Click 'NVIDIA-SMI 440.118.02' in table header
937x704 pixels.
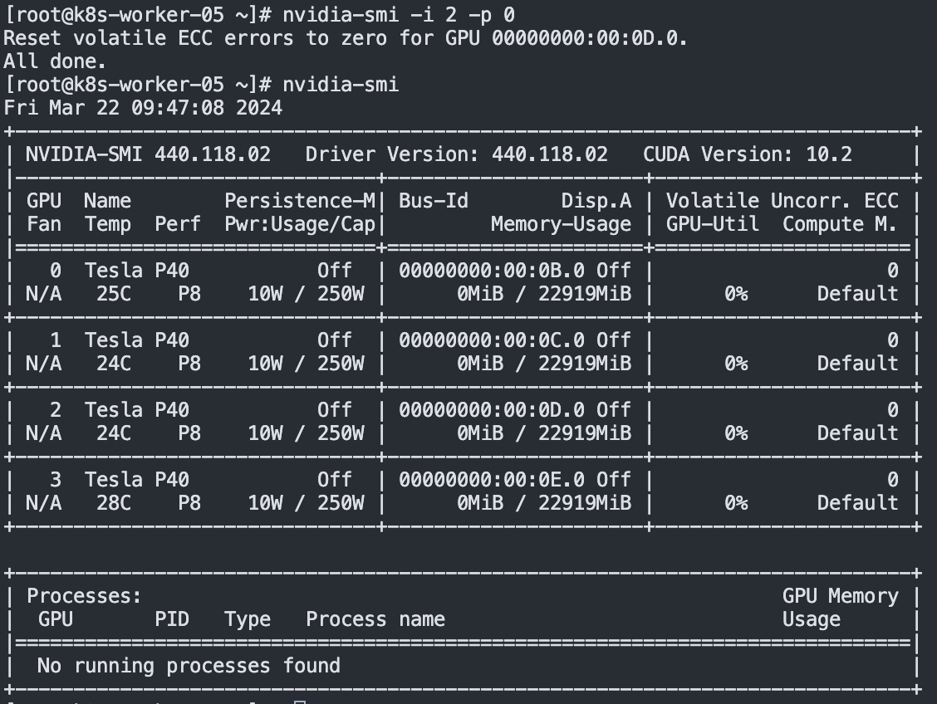pyautogui.click(x=148, y=154)
